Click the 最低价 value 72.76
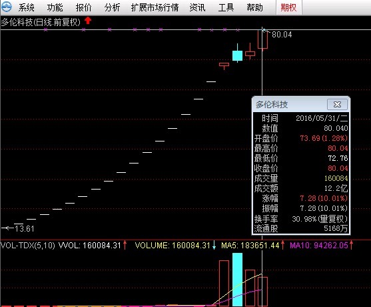This screenshot has height=307, width=371. [x=338, y=158]
